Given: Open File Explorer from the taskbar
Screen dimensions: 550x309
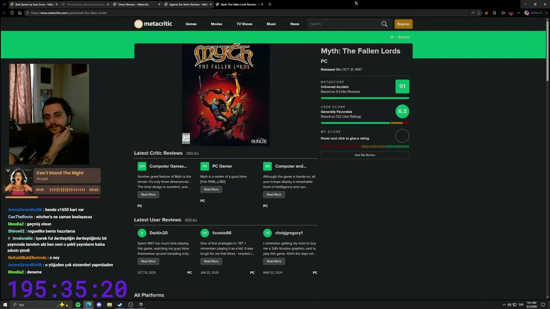Looking at the screenshot, I should [x=110, y=305].
